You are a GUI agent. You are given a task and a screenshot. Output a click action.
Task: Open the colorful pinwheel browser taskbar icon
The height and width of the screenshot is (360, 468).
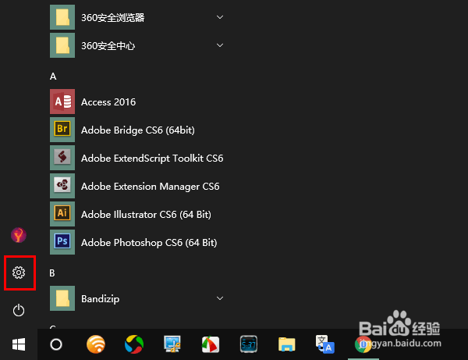[x=134, y=344]
